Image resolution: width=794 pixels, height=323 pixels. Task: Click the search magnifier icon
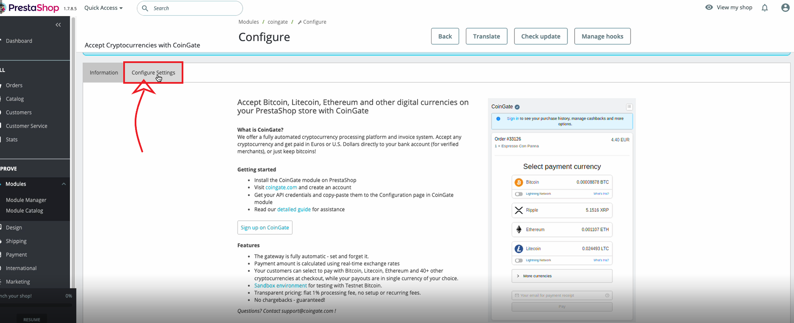tap(145, 8)
